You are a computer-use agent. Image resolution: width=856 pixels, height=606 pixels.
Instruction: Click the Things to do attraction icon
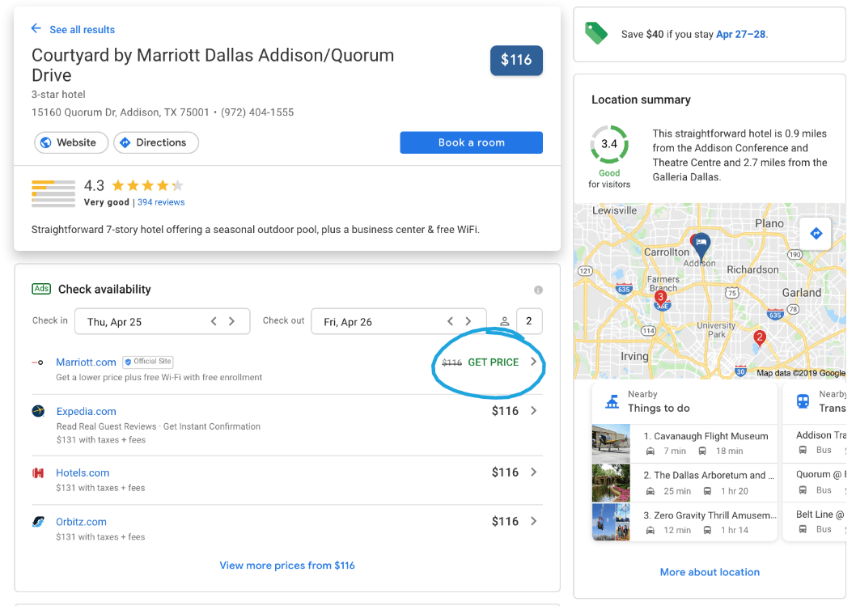(612, 402)
